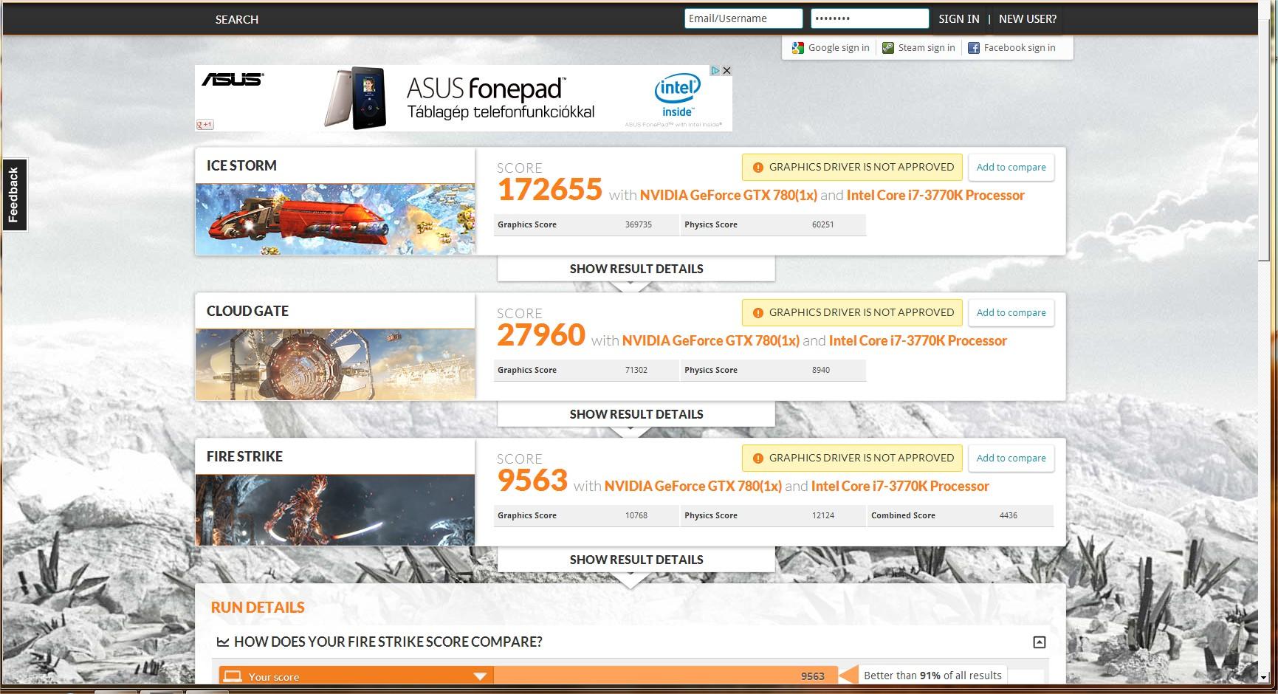Click the ASUS fonepad banner ad

coord(464,98)
